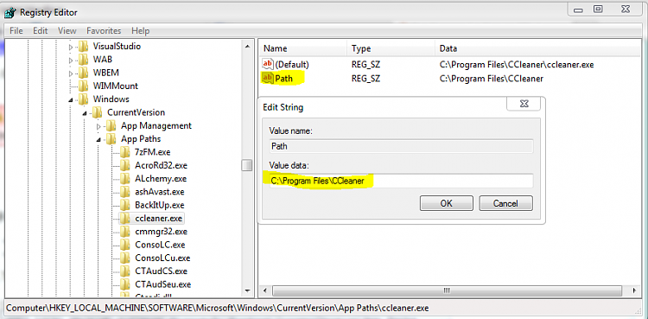The width and height of the screenshot is (648, 319).
Task: Click the Path string value icon
Action: [x=268, y=78]
